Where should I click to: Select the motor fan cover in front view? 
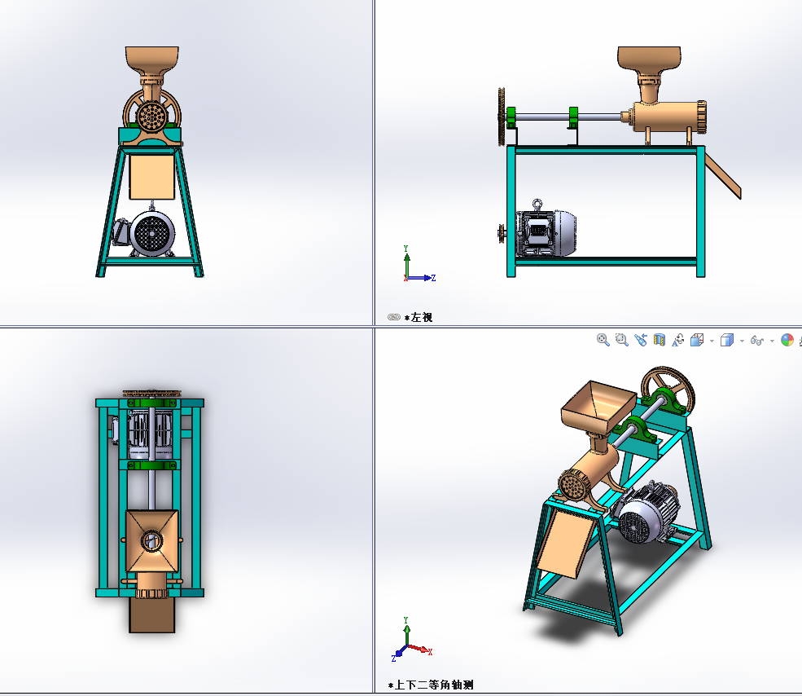click(x=152, y=233)
